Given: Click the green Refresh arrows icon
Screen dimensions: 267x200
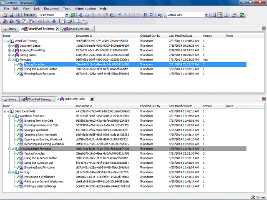Looking at the screenshot, I should coord(242,15).
